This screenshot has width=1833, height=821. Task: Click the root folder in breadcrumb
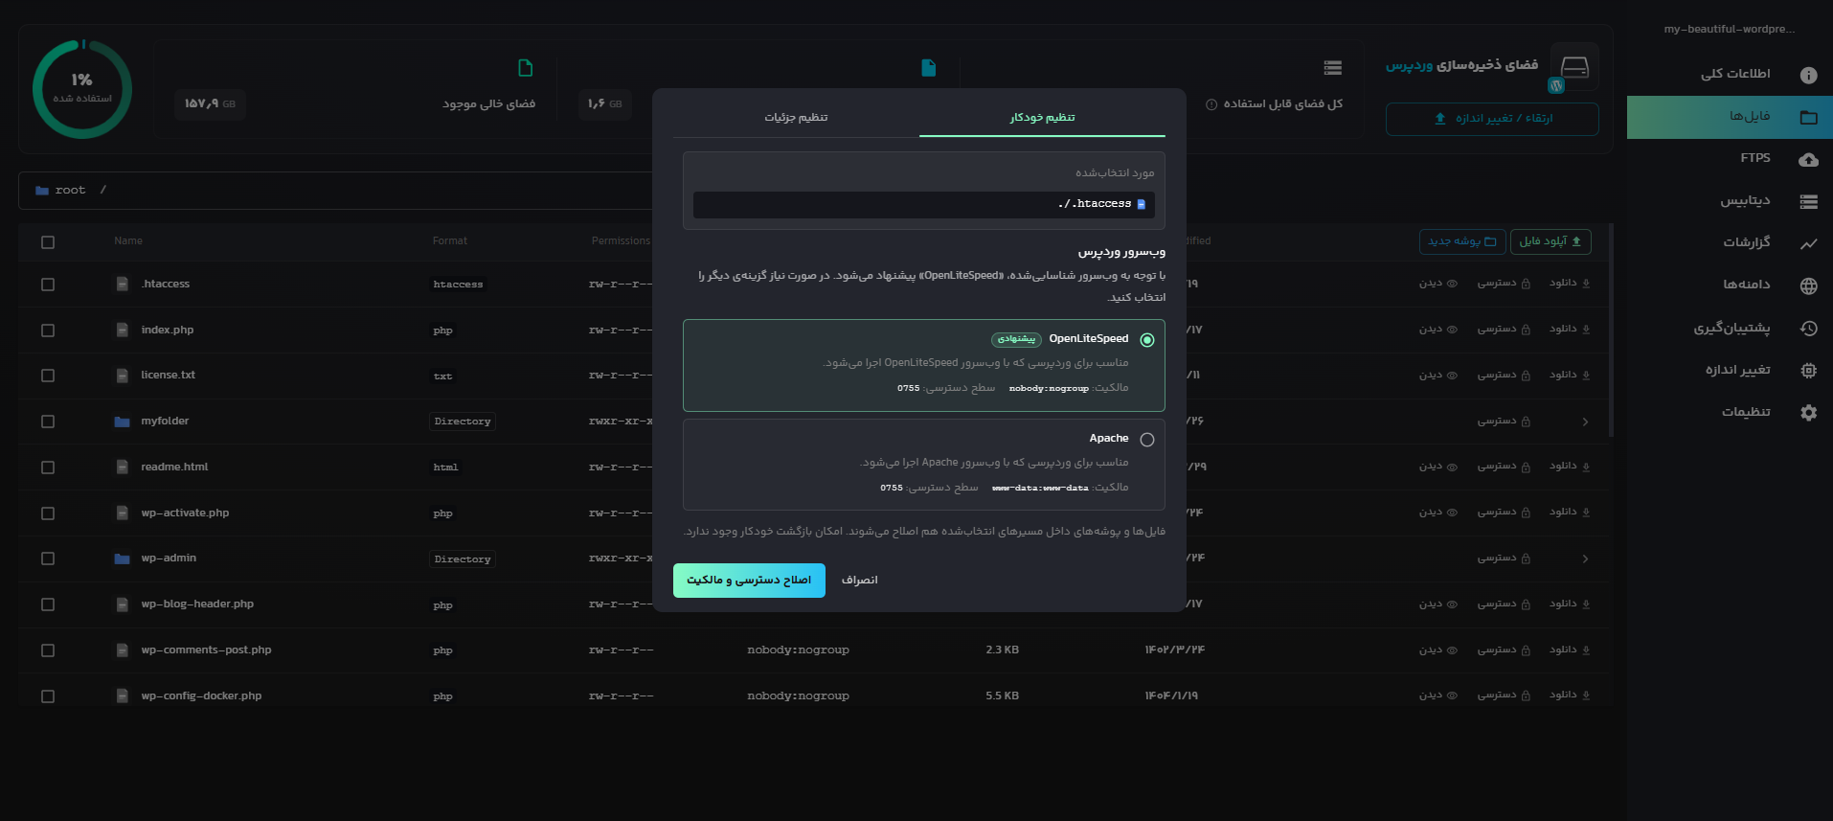click(60, 191)
